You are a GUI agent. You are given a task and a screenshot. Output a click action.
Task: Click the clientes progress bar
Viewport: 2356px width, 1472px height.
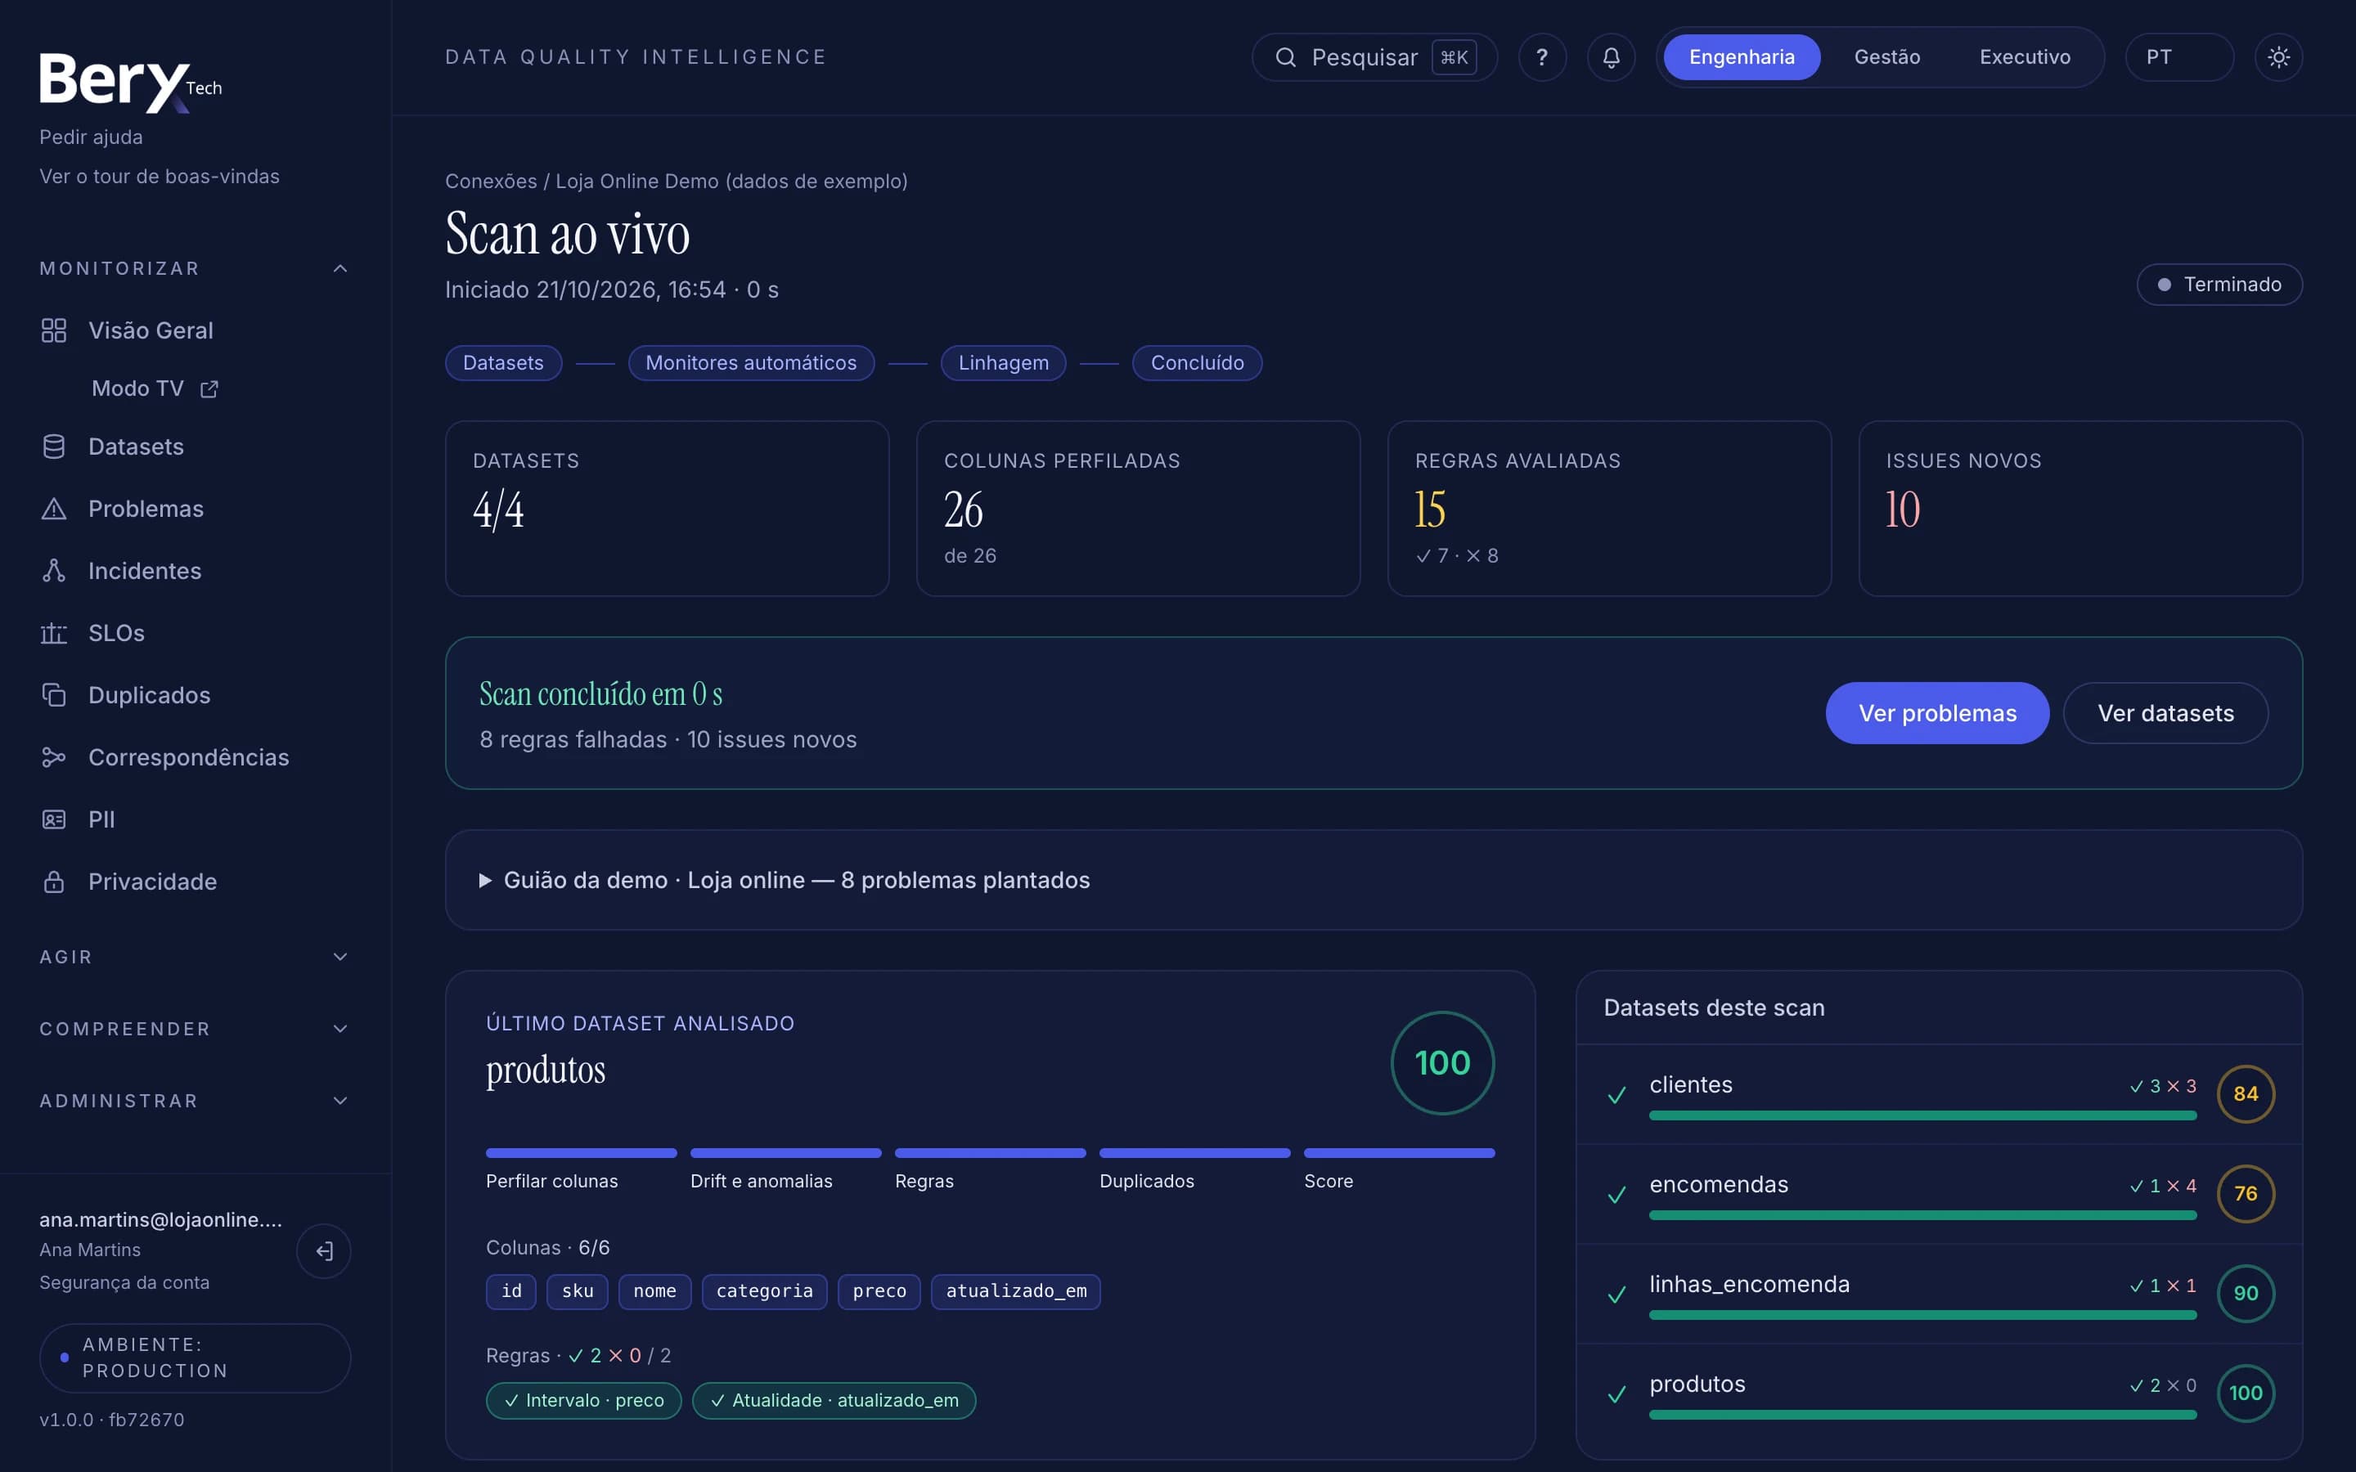tap(1922, 1115)
